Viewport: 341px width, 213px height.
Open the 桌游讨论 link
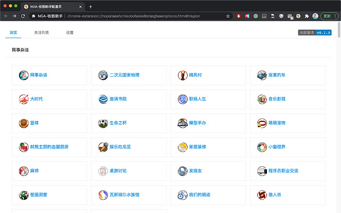pos(118,170)
